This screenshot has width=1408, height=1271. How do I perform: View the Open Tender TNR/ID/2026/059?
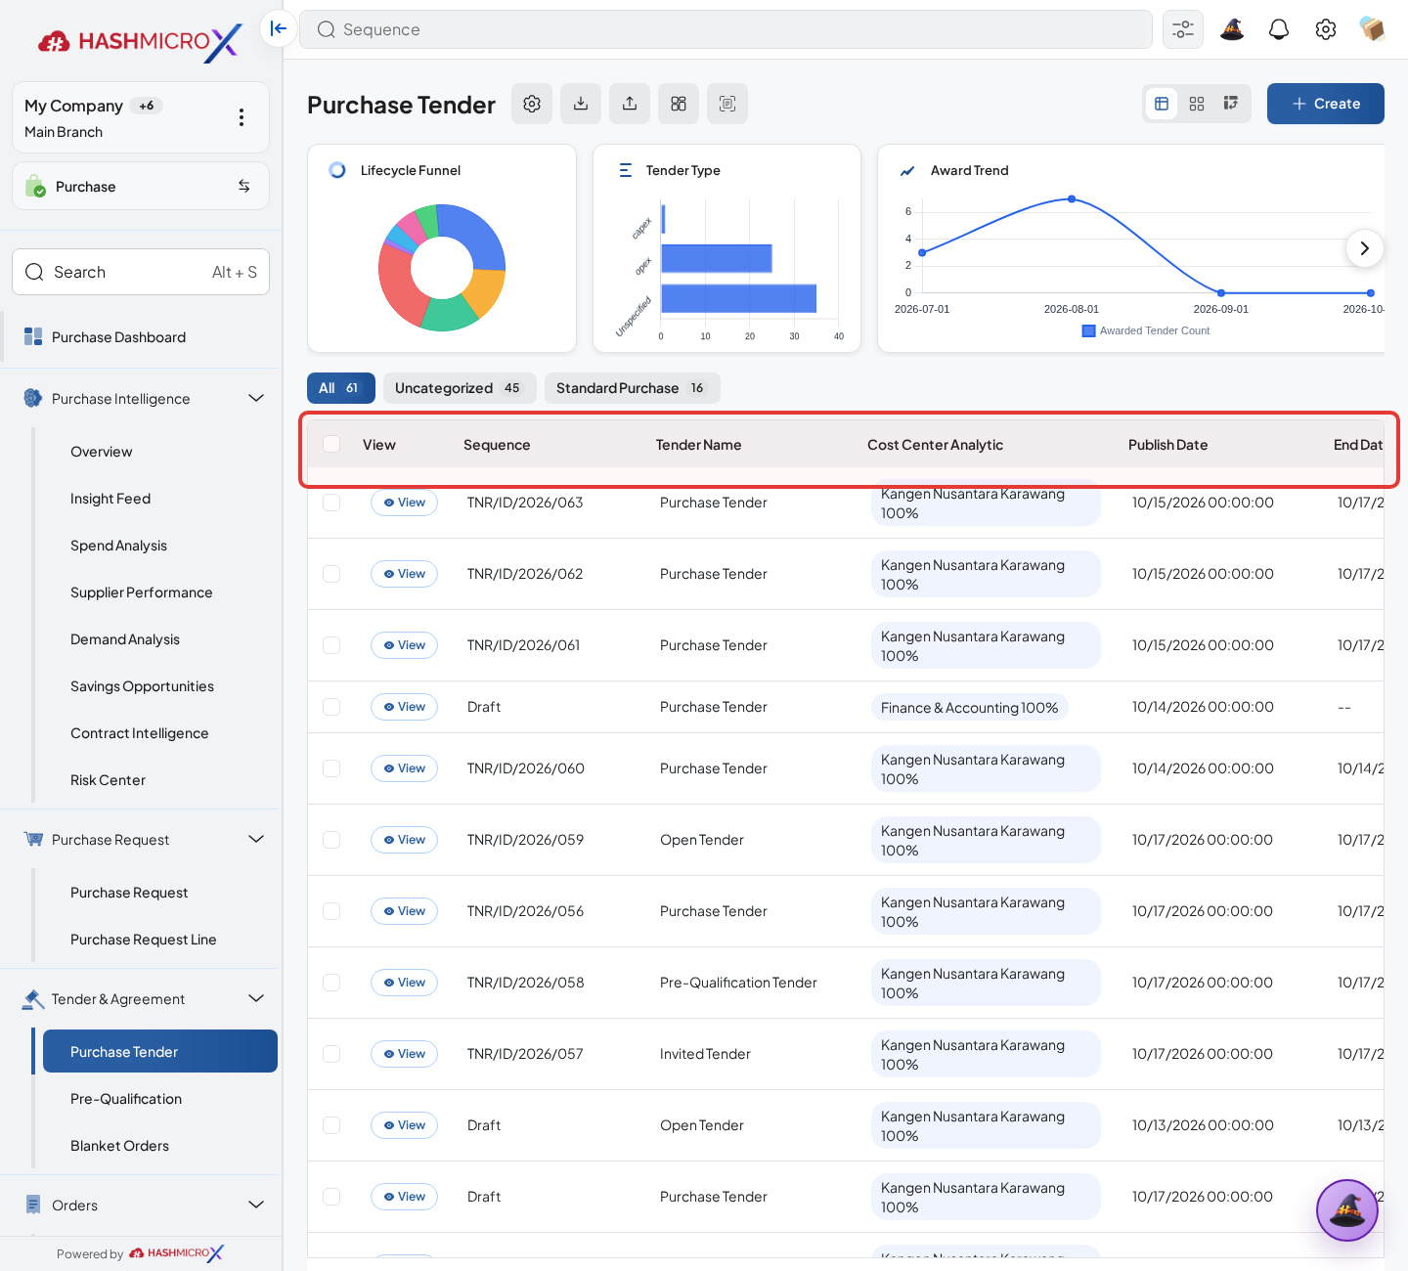pos(404,840)
